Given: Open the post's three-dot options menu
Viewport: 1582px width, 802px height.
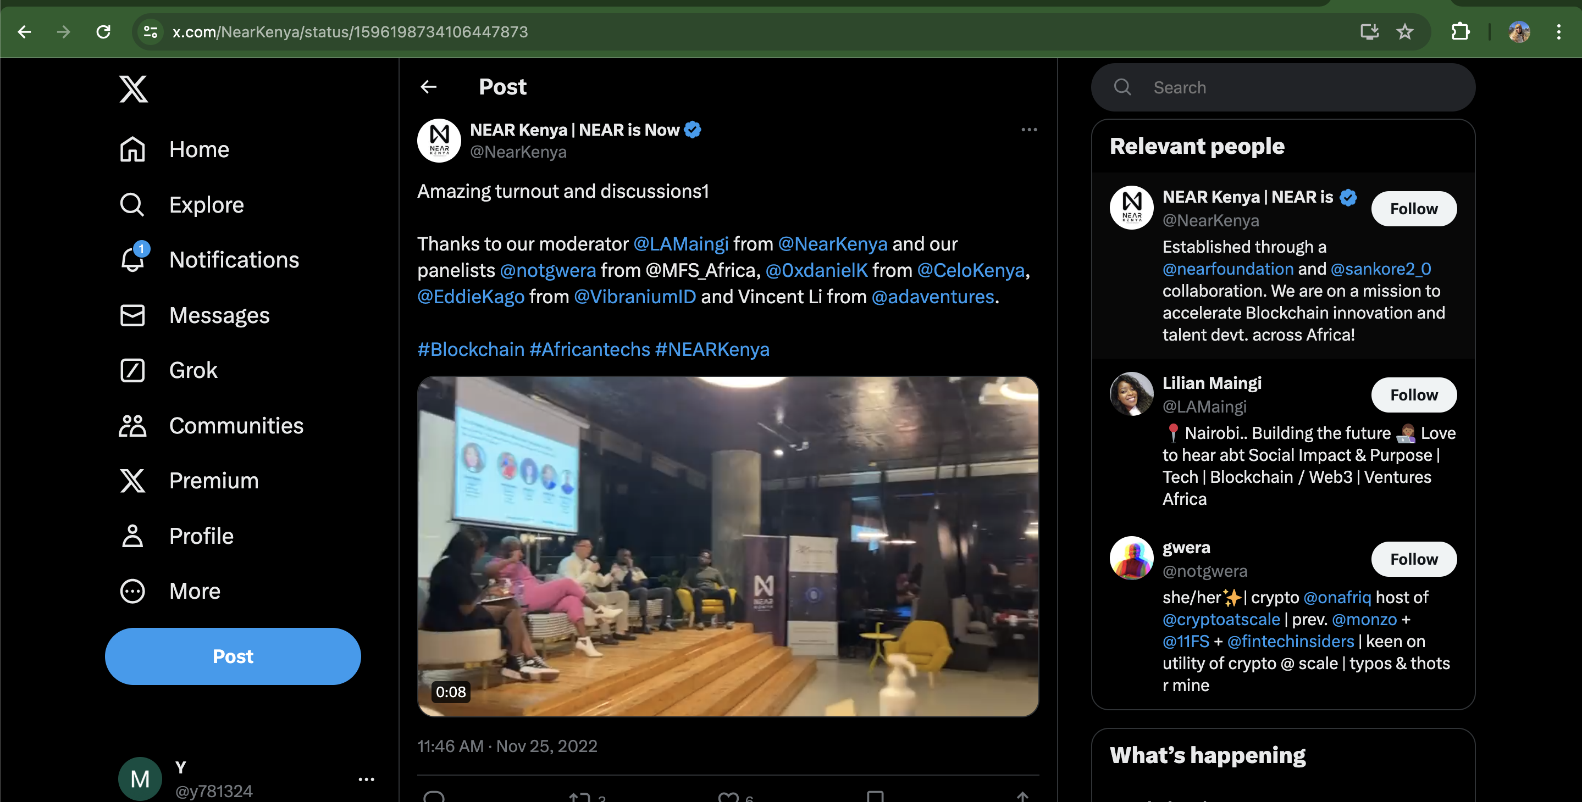Looking at the screenshot, I should click(1029, 130).
